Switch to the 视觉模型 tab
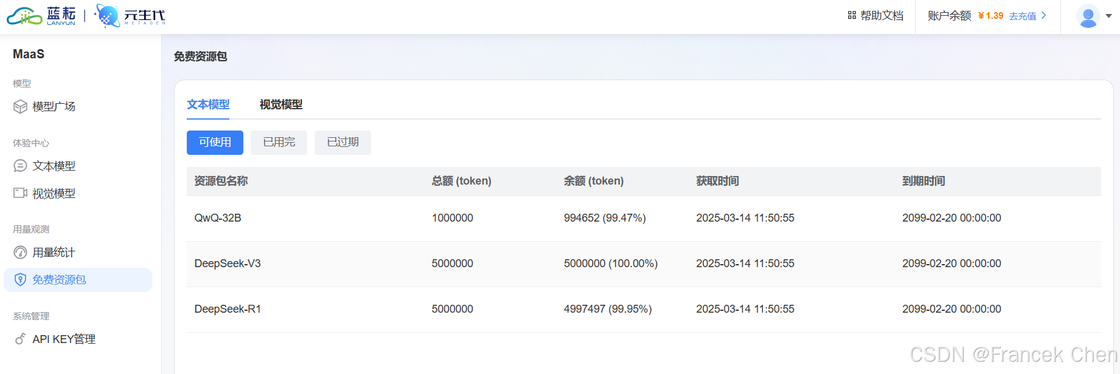The width and height of the screenshot is (1120, 374). coord(281,104)
